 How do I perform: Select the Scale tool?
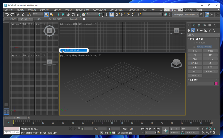(x=79, y=14)
